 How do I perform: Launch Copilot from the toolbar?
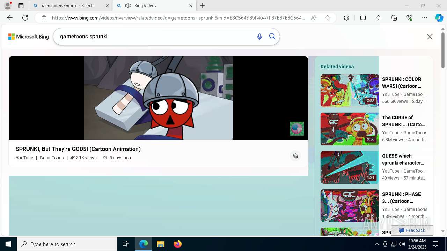tap(439, 18)
